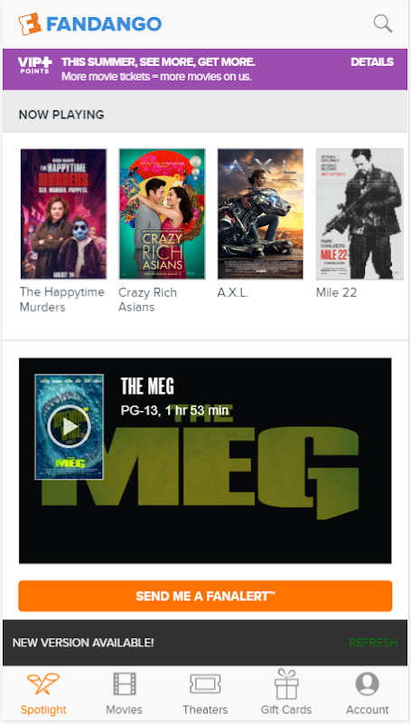Open search with the magnifying glass icon
This screenshot has width=411, height=724.
click(x=382, y=24)
